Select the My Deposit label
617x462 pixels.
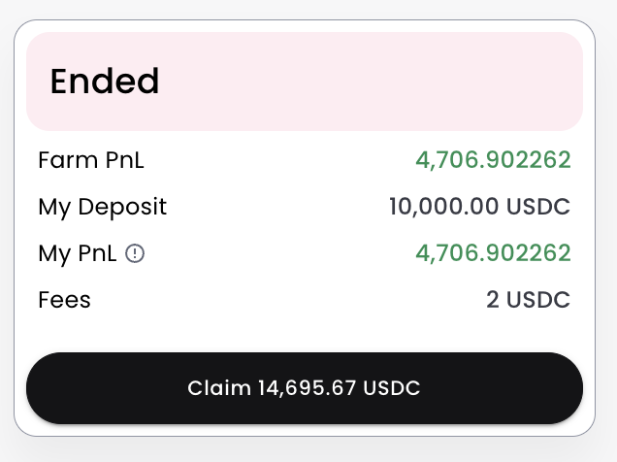click(x=103, y=207)
